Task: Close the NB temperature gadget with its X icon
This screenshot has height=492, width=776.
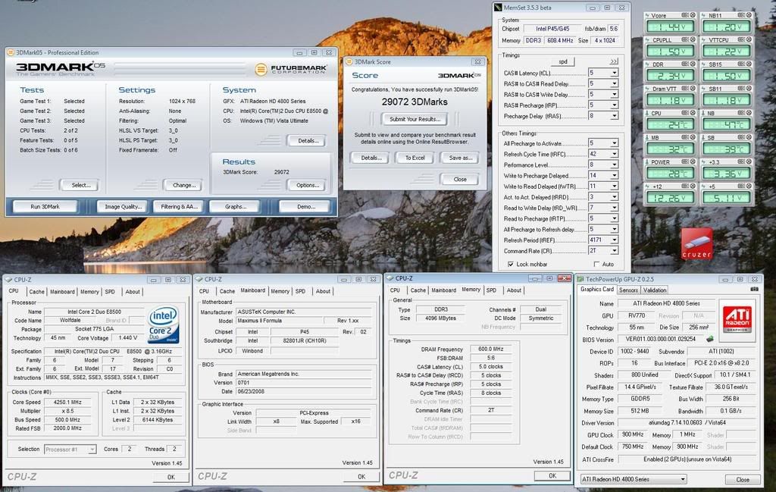Action: pos(749,113)
